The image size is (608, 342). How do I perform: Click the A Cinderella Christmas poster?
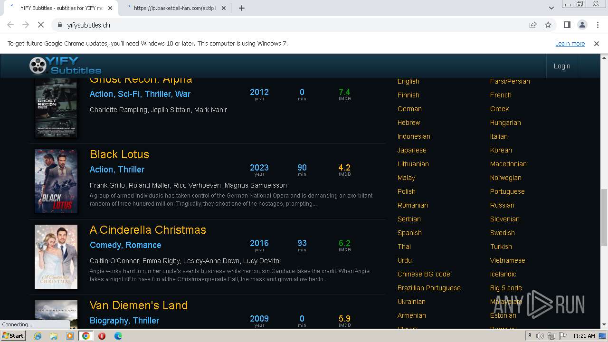(x=56, y=256)
